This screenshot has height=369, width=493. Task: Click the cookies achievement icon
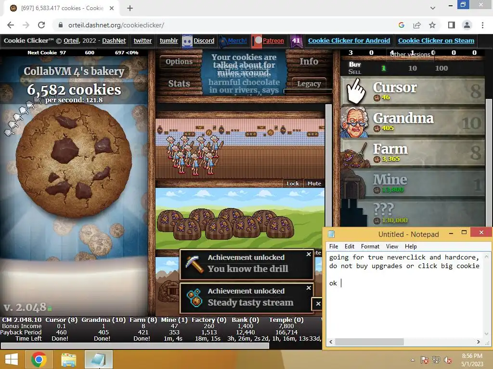(195, 297)
